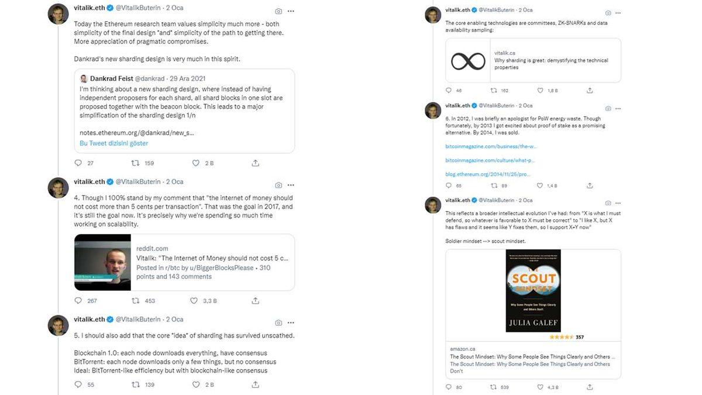702x395 pixels.
Task: Open more options on the first vitalik.eth tweet
Action: [291, 11]
